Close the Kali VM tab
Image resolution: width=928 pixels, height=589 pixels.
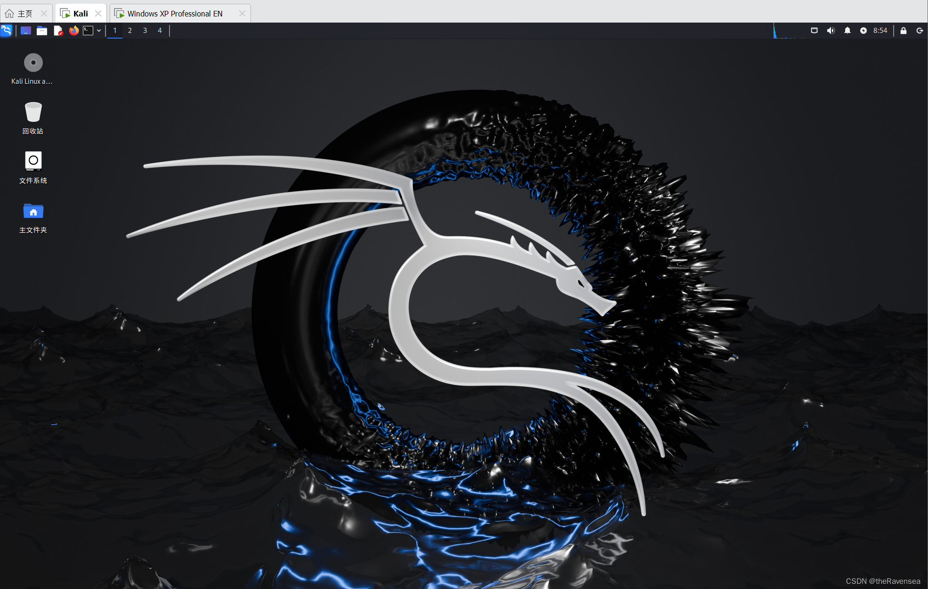click(98, 14)
